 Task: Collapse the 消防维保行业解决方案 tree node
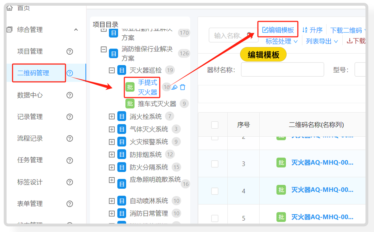click(x=104, y=50)
